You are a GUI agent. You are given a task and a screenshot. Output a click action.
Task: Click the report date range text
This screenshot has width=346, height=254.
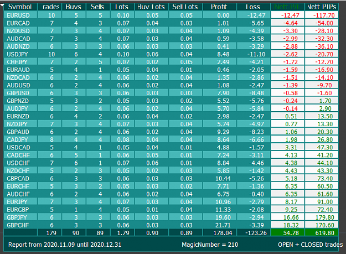tap(65, 245)
